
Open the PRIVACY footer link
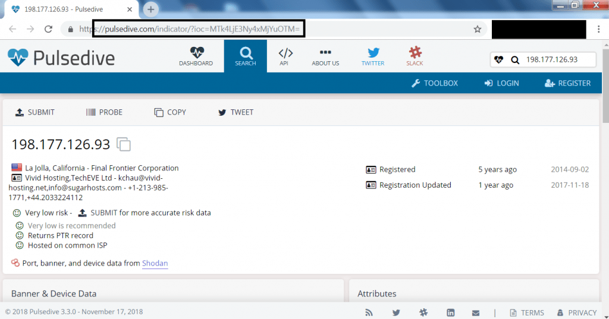point(577,313)
